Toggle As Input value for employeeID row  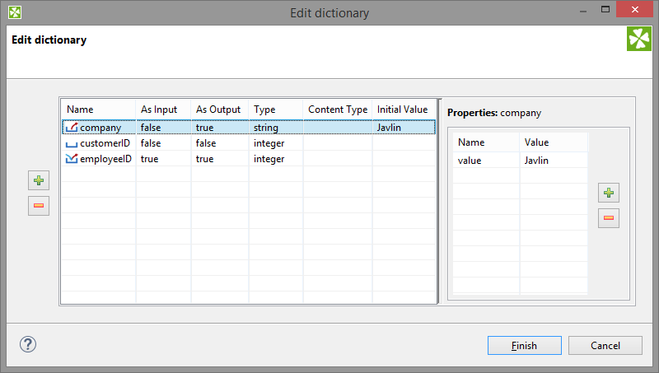point(150,159)
